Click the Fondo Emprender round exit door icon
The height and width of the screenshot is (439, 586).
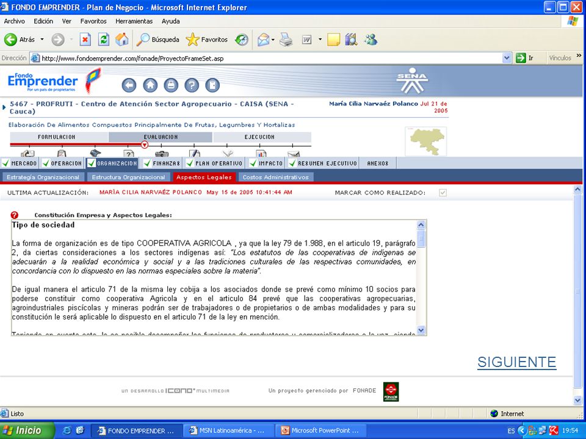pos(212,85)
